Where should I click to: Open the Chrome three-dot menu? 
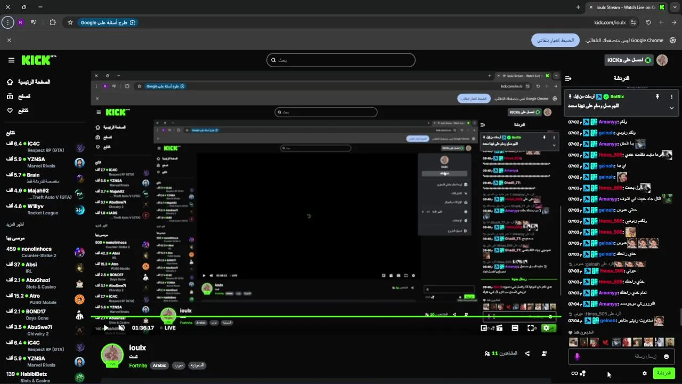7,22
